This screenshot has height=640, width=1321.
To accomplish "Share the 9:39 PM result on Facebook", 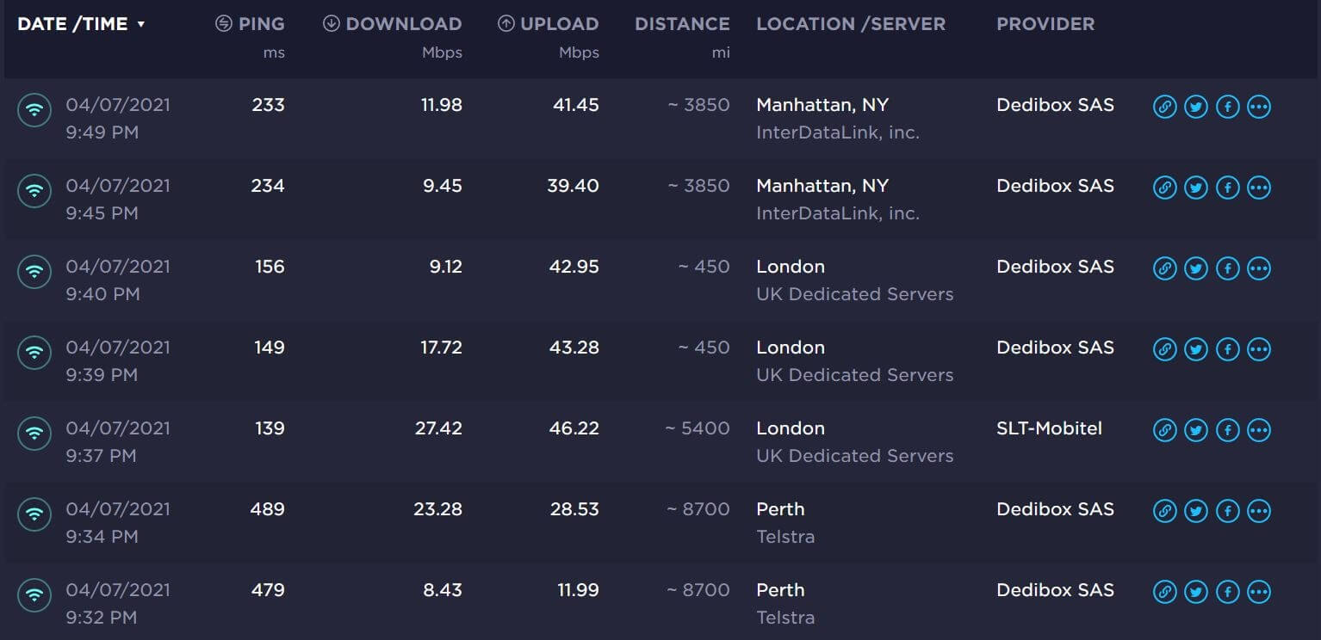I will 1227,349.
